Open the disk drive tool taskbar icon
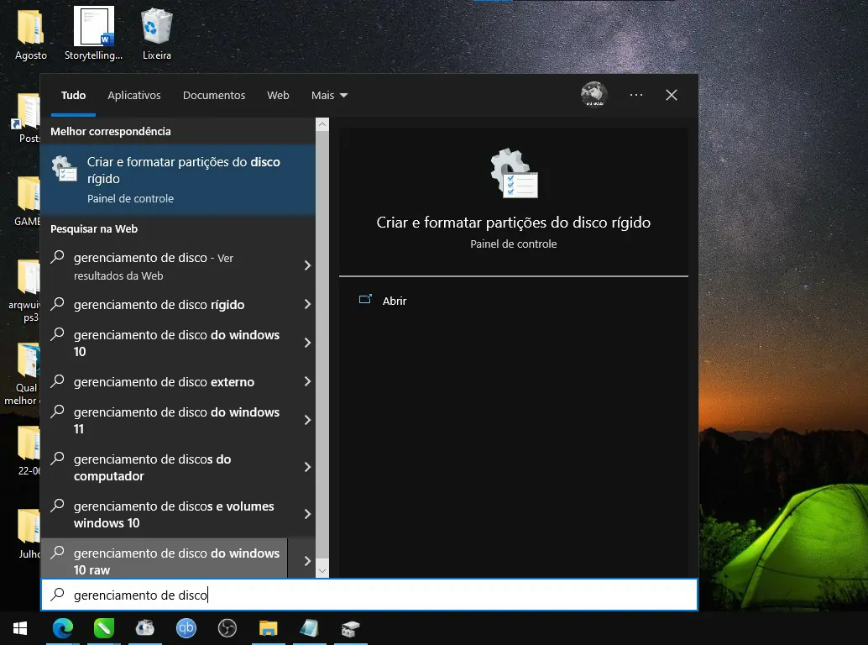The width and height of the screenshot is (868, 645). click(x=351, y=628)
